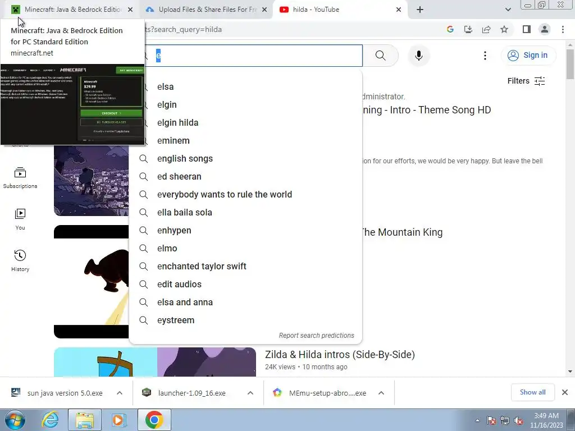
Task: Close the Upload Files tab
Action: click(x=264, y=10)
